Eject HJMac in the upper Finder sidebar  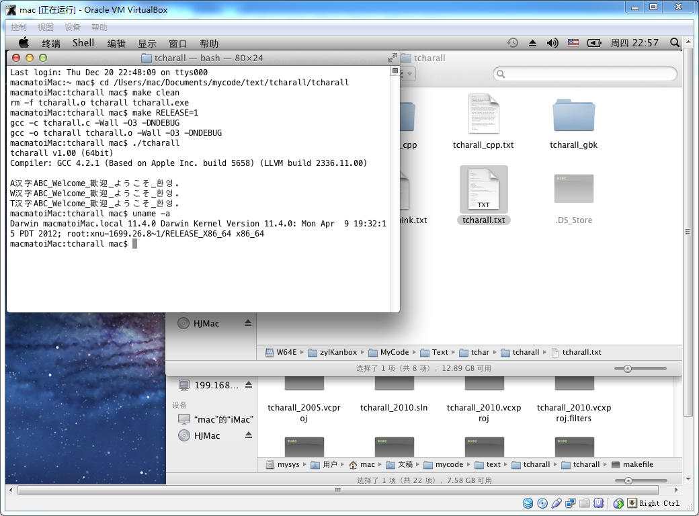pyautogui.click(x=248, y=323)
